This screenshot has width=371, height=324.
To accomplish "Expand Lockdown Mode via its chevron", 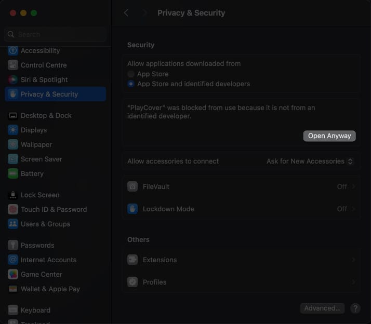I will click(353, 209).
